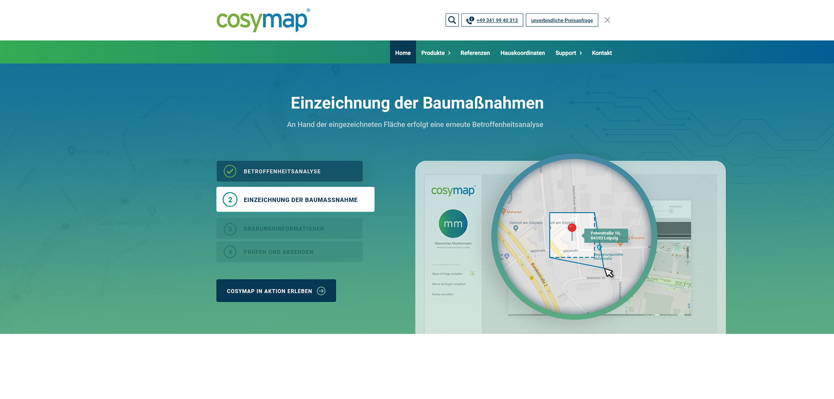Click Cosymap in Aktion erleben button
Image resolution: width=834 pixels, height=399 pixels.
tap(276, 291)
